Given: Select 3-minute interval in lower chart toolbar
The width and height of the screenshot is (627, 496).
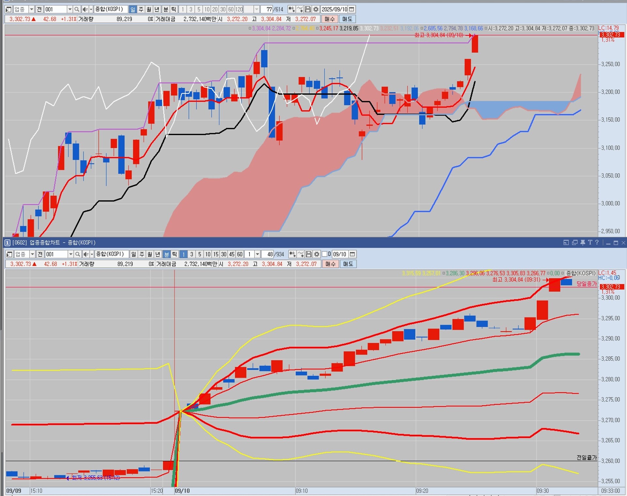Looking at the screenshot, I should point(192,254).
